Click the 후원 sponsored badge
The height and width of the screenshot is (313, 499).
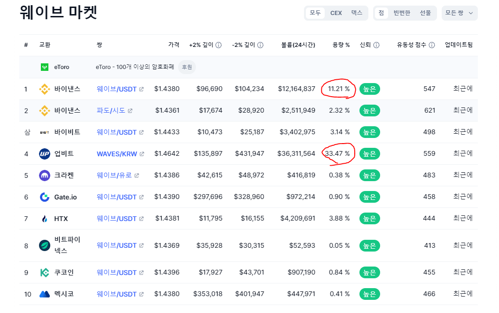187,67
